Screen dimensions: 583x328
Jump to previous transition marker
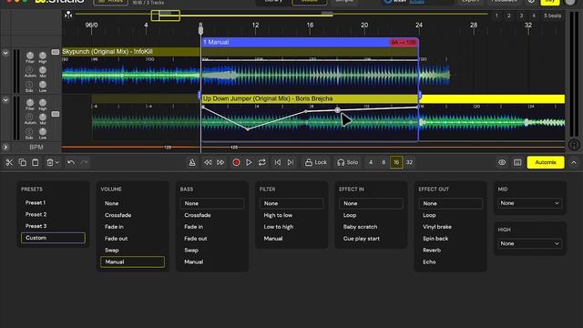click(277, 162)
